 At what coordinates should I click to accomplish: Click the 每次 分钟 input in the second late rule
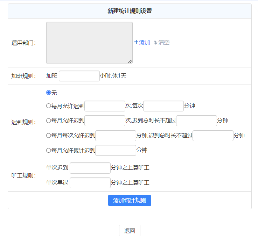coord(163,106)
